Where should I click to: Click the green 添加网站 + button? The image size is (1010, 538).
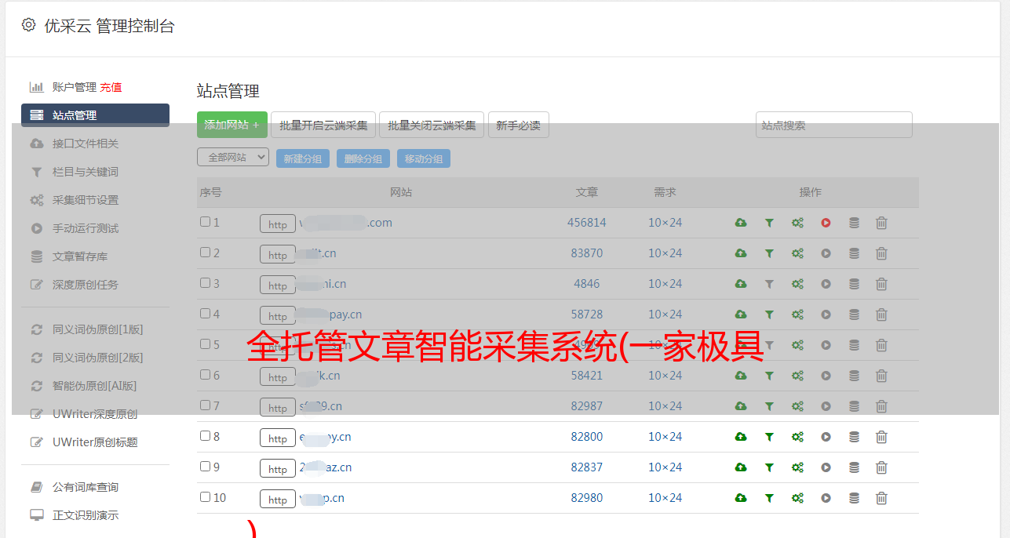point(232,125)
